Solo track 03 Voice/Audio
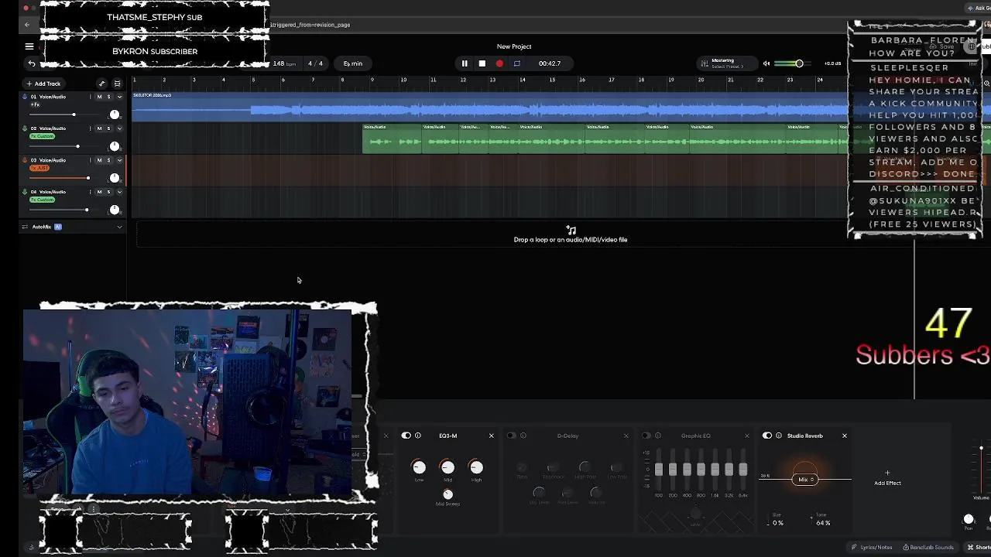The width and height of the screenshot is (991, 557). click(108, 160)
